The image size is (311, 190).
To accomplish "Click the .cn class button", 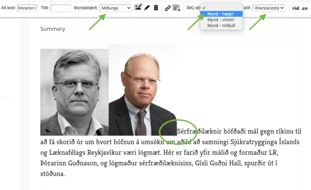I will (304, 8).
